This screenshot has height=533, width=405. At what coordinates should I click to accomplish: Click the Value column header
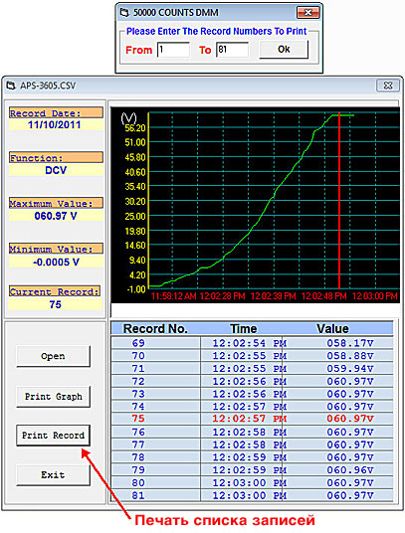point(332,329)
